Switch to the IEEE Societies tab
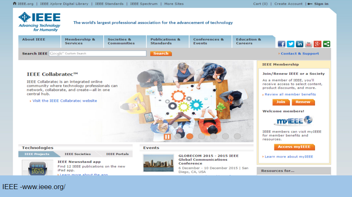This screenshot has height=197, width=352. tap(78, 154)
